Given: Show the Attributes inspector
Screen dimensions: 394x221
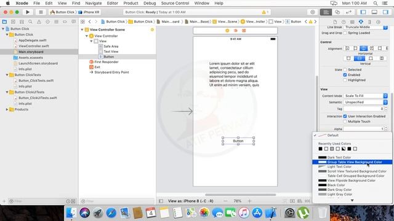Looking at the screenshot, I should (x=361, y=22).
